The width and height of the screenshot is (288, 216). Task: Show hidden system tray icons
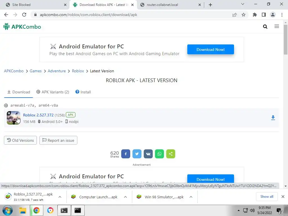238,210
